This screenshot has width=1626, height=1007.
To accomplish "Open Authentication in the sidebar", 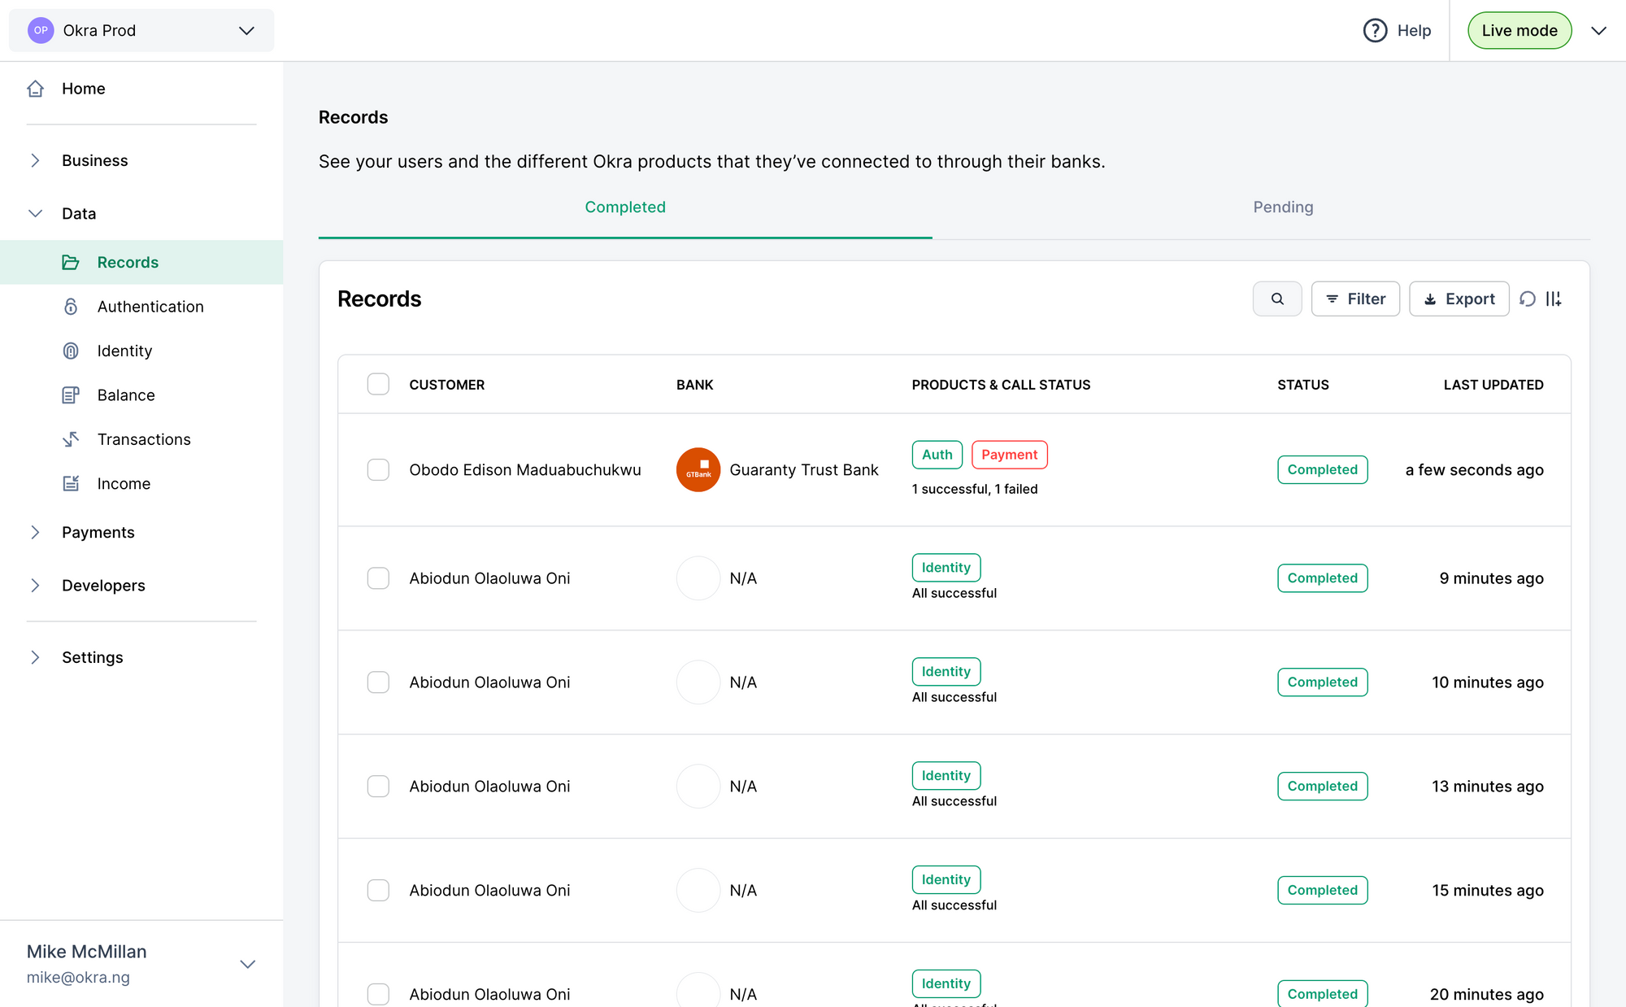I will click(x=150, y=307).
